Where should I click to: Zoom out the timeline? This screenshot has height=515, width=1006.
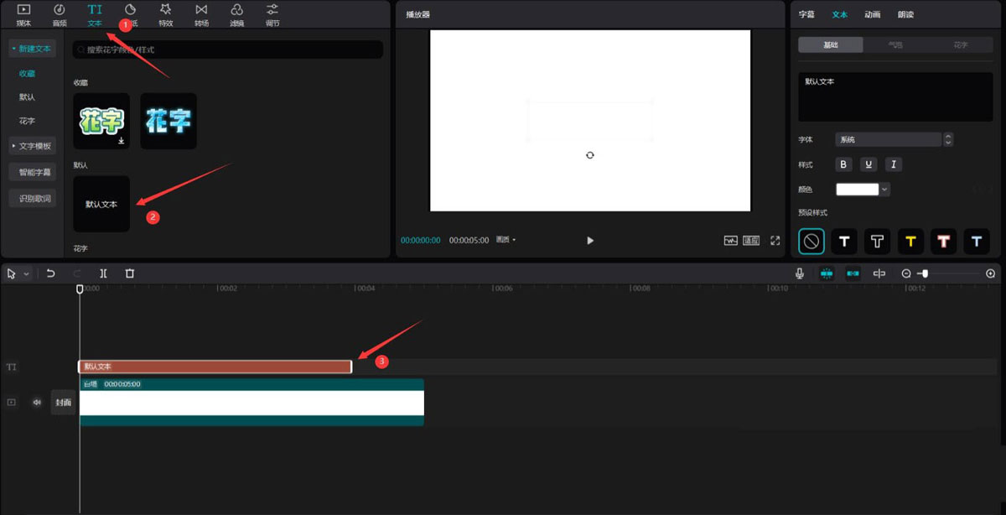coord(906,273)
